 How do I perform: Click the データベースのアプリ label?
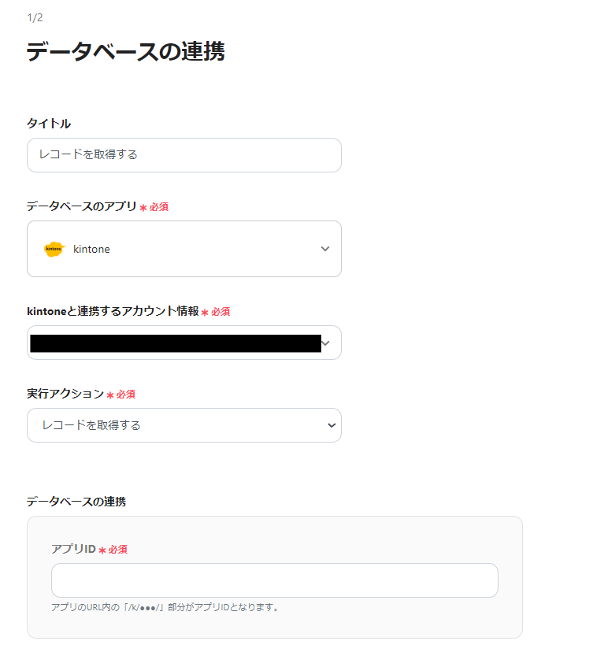[x=82, y=206]
